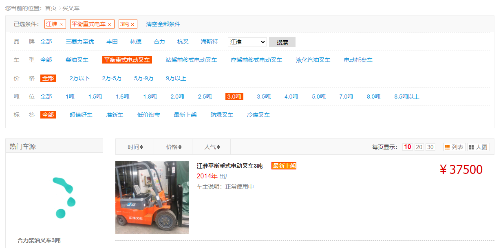Image resolution: width=503 pixels, height=248 pixels.
Task: Switch to 列表 list view
Action: 454,147
